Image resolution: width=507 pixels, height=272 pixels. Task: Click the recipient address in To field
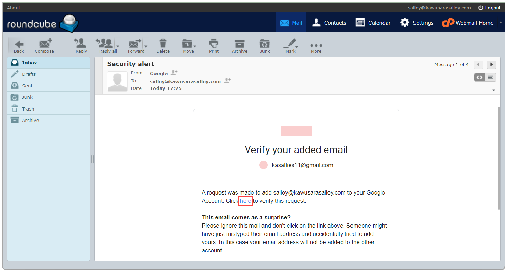pyautogui.click(x=185, y=81)
